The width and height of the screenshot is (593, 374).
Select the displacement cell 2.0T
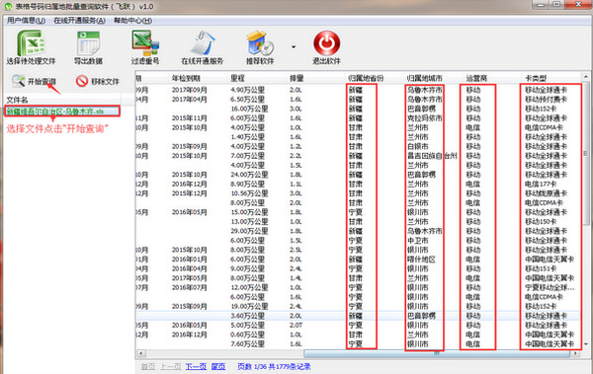(x=296, y=326)
